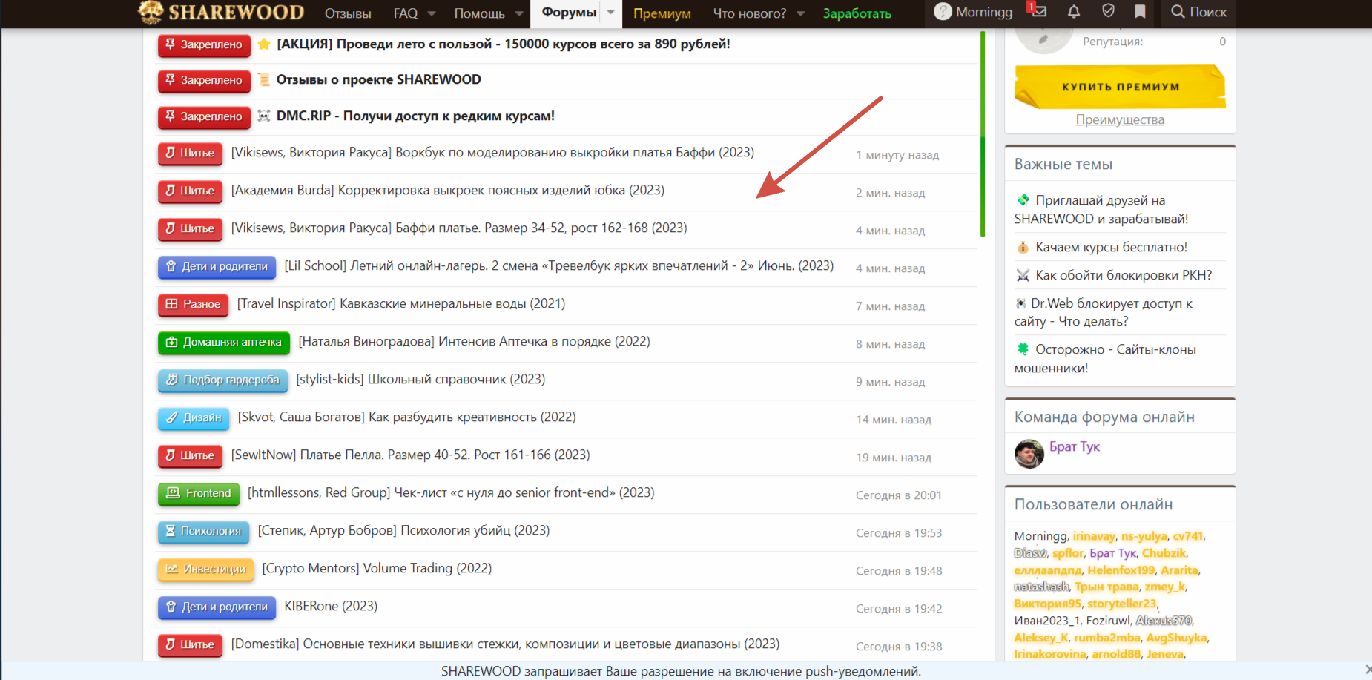Click the Дети и родители tag beside Lil School
Image resolution: width=1372 pixels, height=680 pixels.
pyautogui.click(x=217, y=266)
